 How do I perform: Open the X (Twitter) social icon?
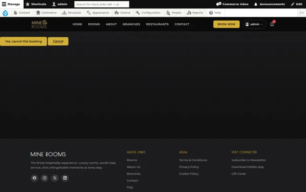(55, 178)
